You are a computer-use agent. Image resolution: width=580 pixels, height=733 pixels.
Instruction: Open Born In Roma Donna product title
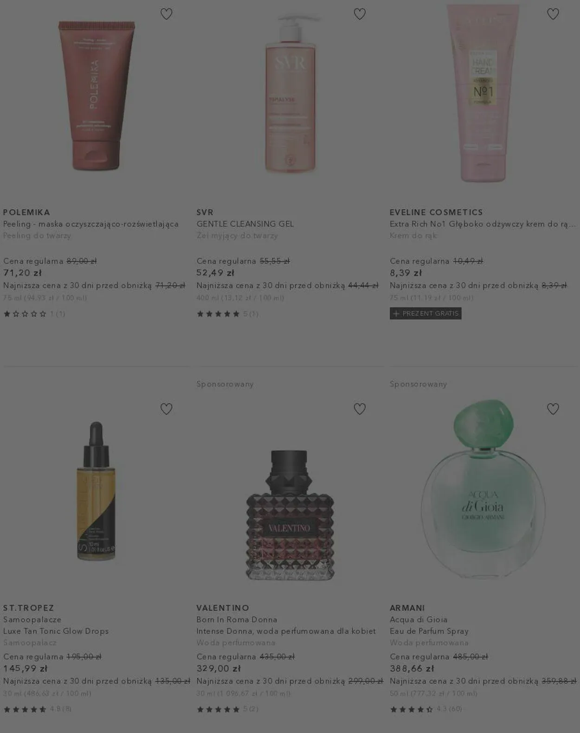(237, 620)
